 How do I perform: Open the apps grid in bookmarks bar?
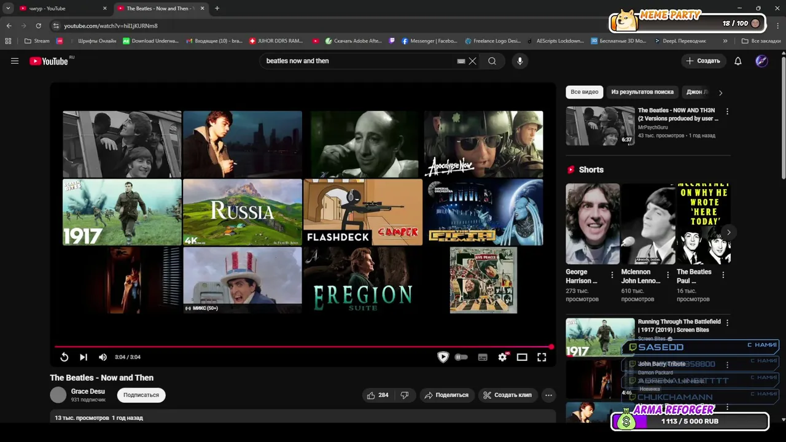point(8,41)
